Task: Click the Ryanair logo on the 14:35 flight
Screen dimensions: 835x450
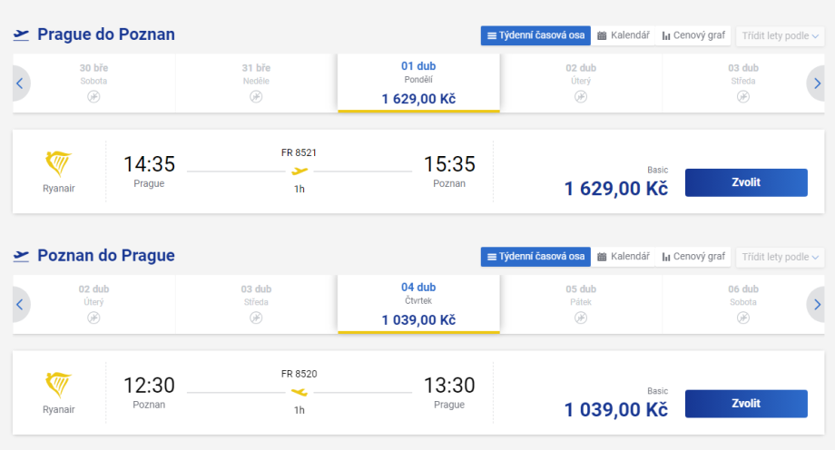Action: 59,164
